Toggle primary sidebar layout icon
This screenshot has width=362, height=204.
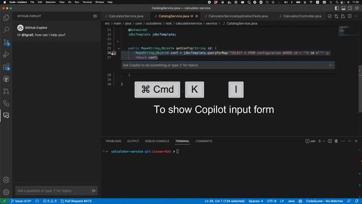click(x=337, y=8)
